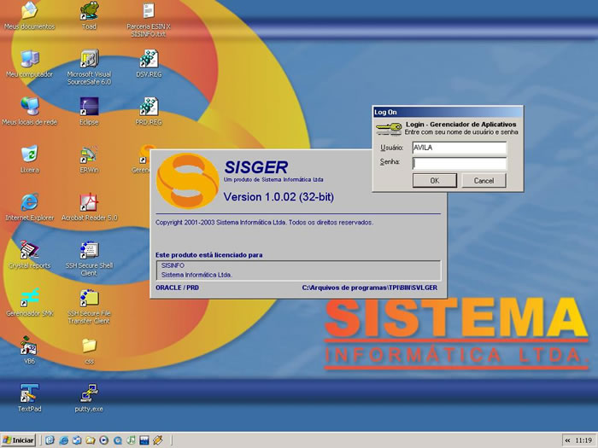Click the C:\Arquivos de programas\TPI\BIN\SVLGER path

point(370,288)
